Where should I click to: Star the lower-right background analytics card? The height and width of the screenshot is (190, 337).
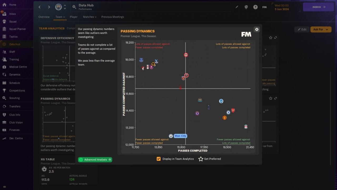pyautogui.click(x=271, y=98)
